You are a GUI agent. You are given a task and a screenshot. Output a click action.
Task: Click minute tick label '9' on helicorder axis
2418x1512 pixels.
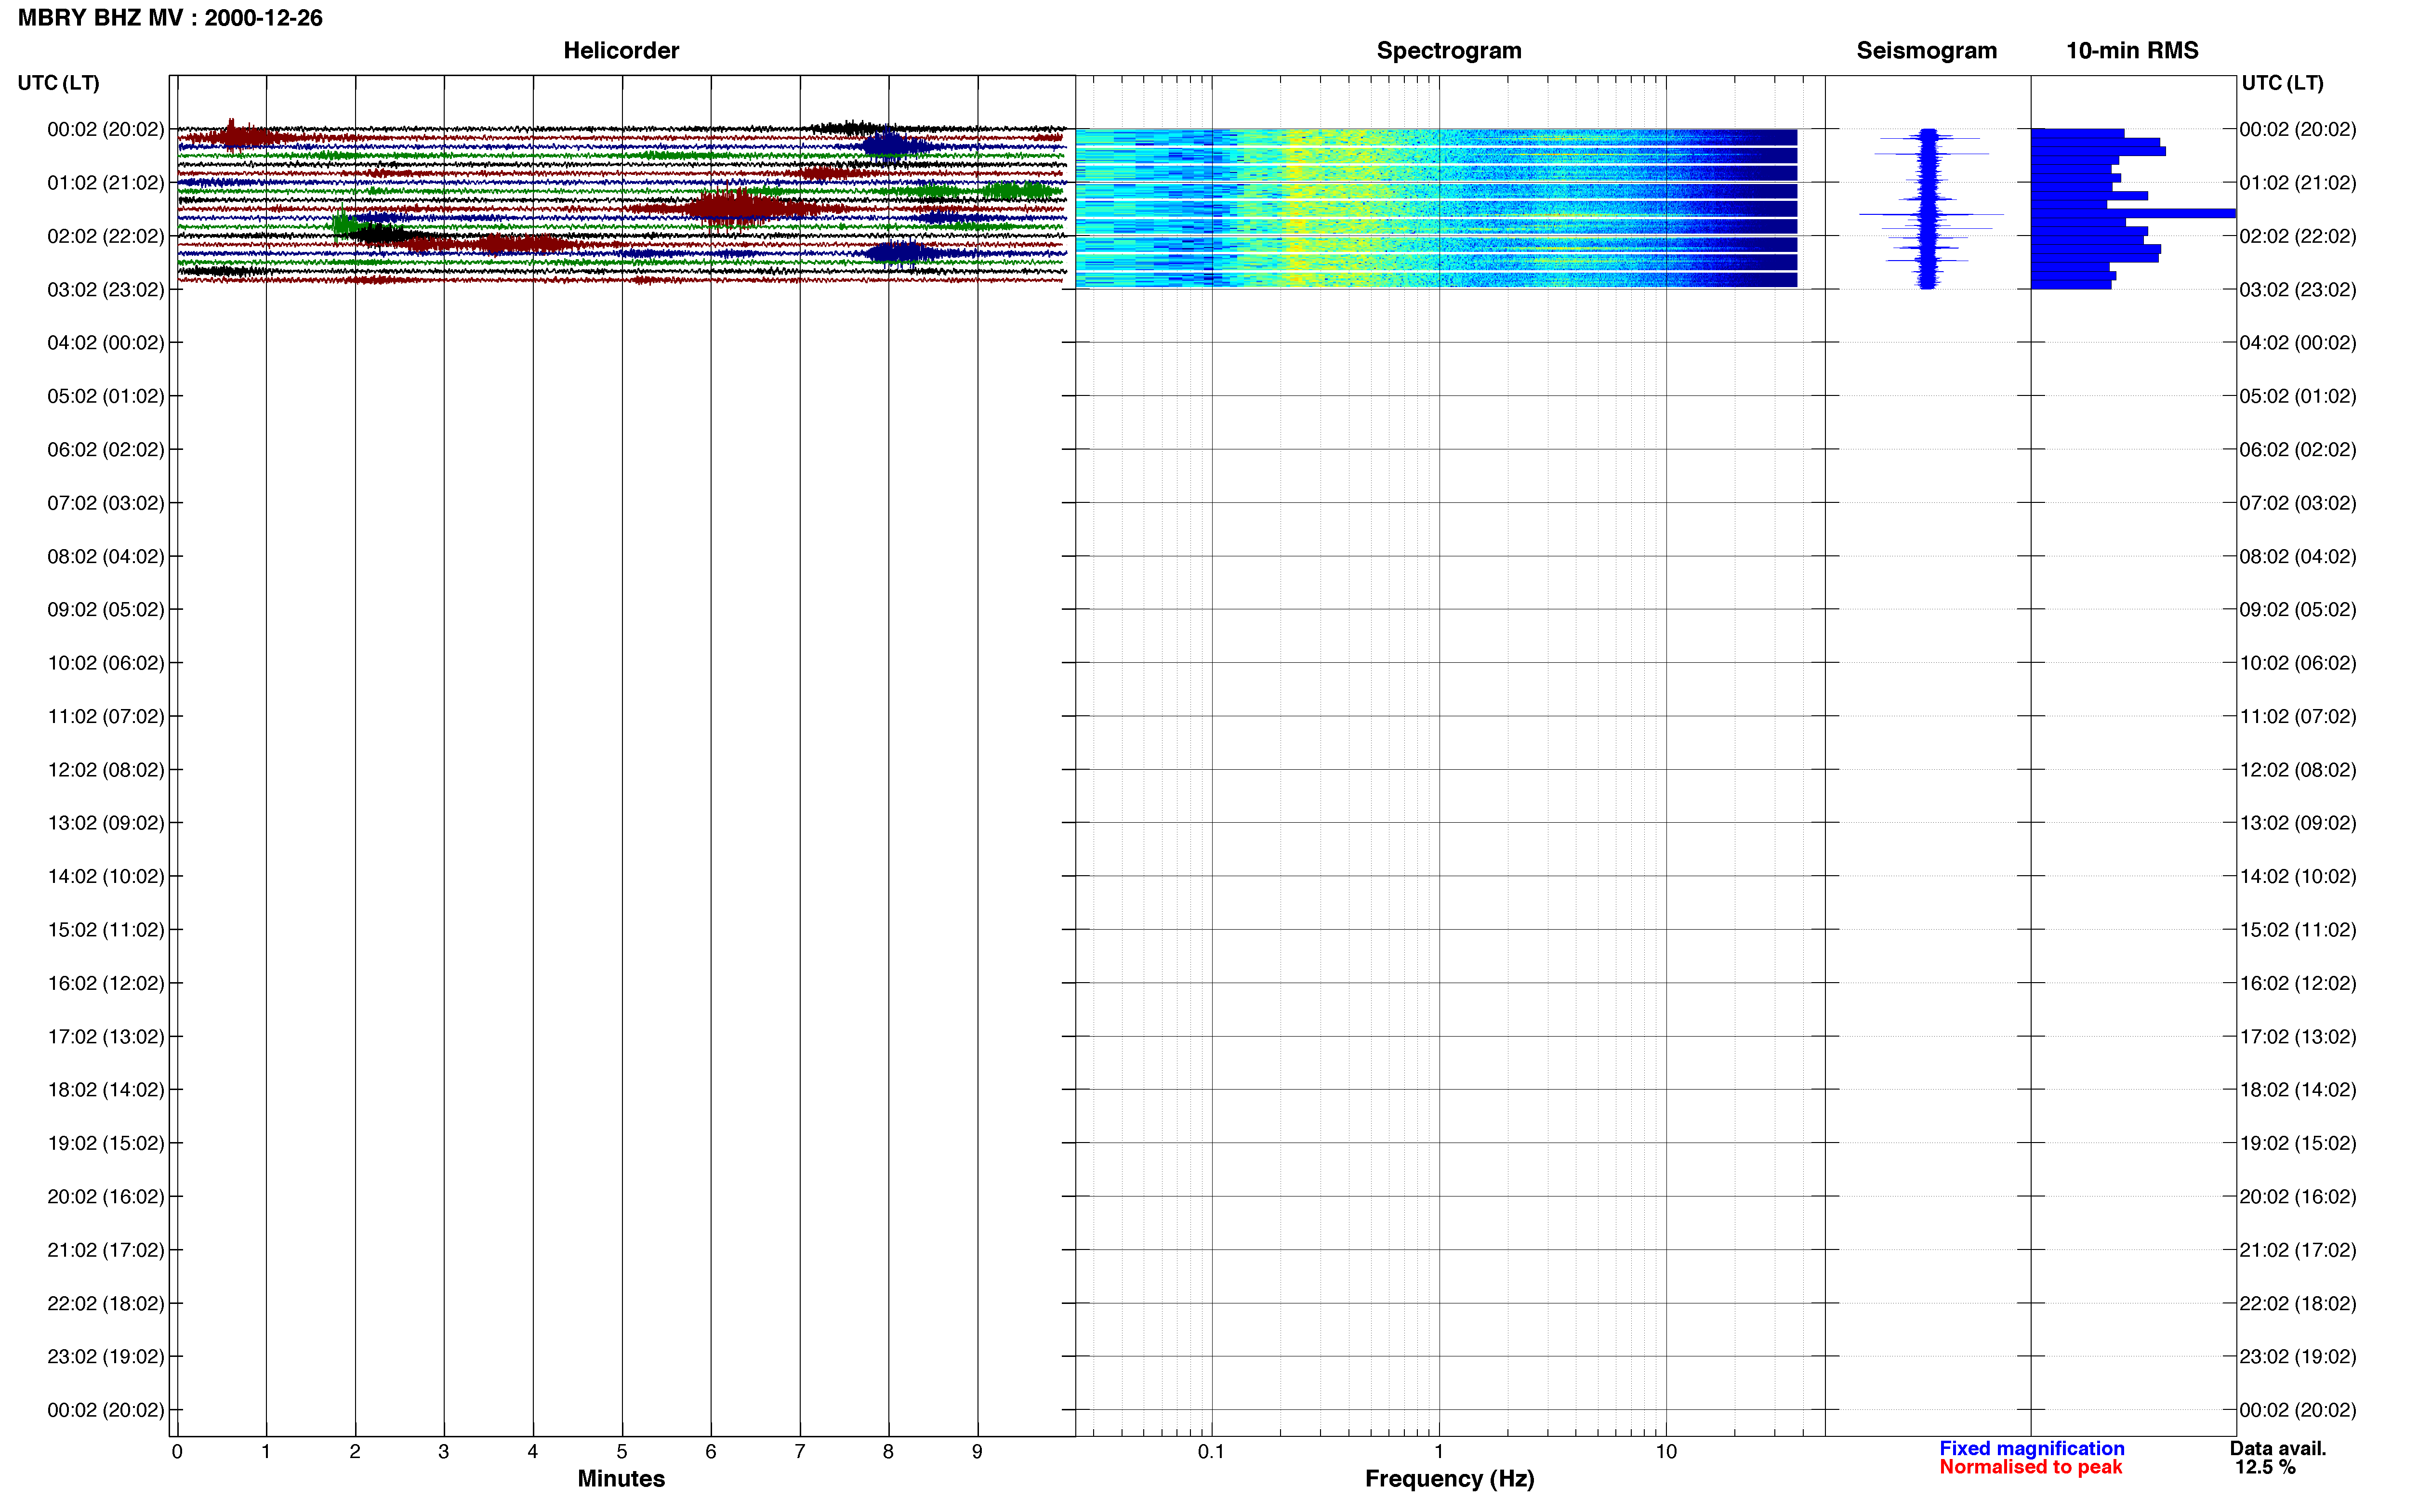pos(977,1452)
